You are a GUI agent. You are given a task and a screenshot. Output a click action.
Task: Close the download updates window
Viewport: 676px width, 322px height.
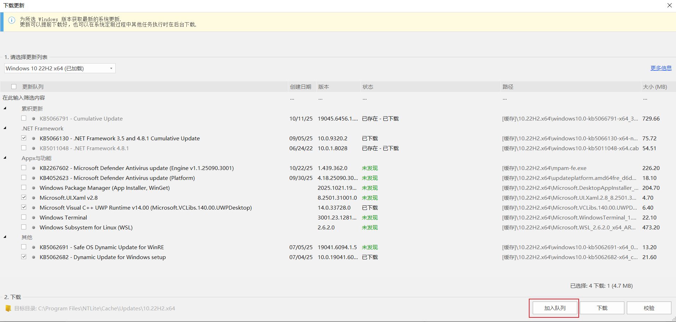coord(669,5)
